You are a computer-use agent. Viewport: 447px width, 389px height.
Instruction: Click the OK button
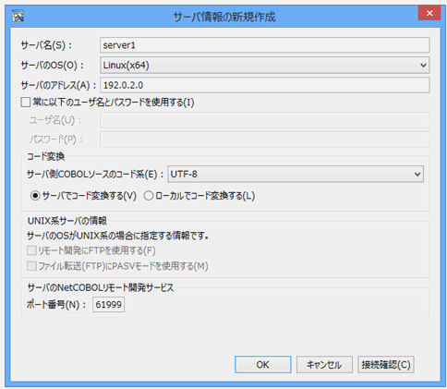(x=263, y=365)
